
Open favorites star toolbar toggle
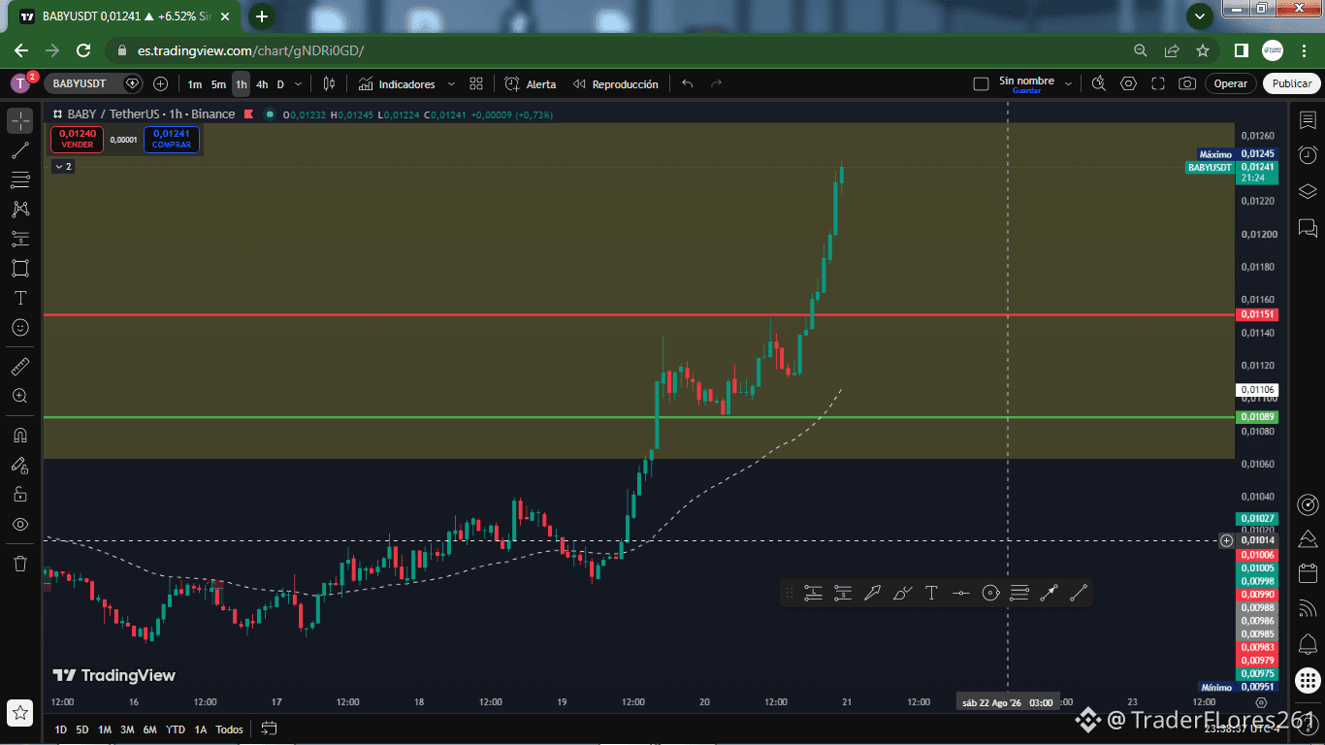(x=20, y=712)
